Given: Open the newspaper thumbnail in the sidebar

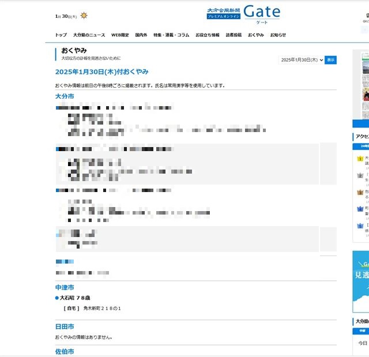Looking at the screenshot, I should 365,86.
